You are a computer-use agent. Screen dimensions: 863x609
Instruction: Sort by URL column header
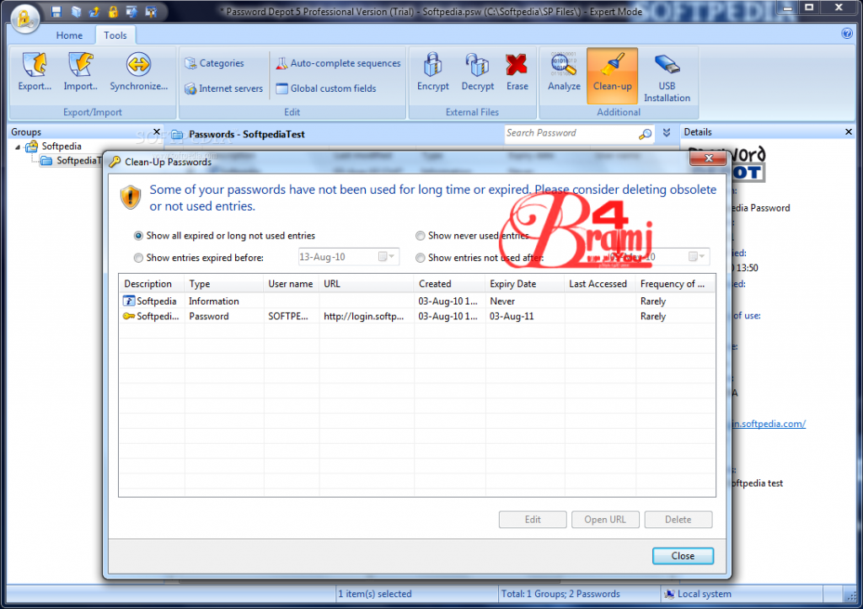367,284
